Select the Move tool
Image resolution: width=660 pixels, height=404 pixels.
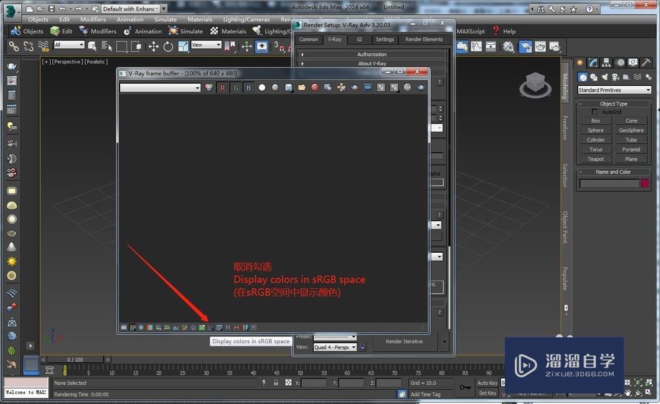(153, 46)
